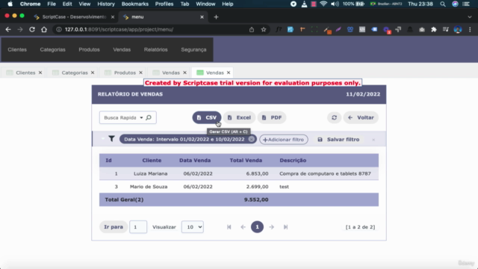Click Salvar filtro button
Screen dimensions: 478x269
[x=338, y=140]
